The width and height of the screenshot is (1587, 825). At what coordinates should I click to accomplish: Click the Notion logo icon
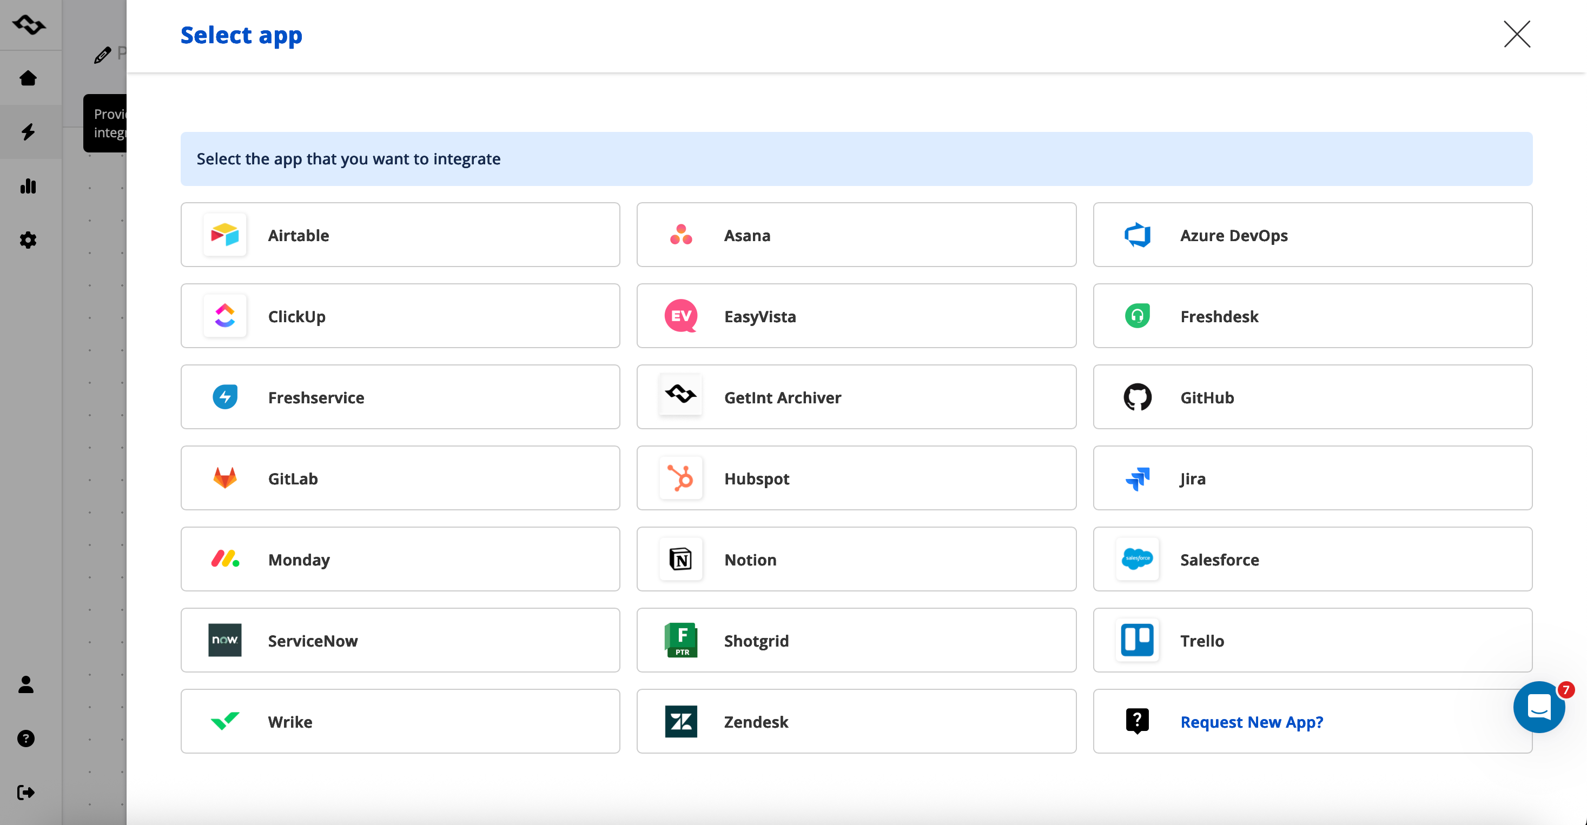click(x=681, y=560)
